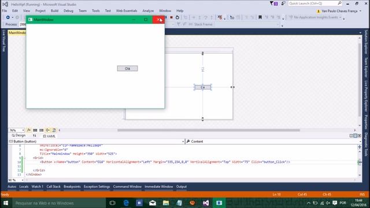Open the File menu
370x208 pixels.
(5, 11)
